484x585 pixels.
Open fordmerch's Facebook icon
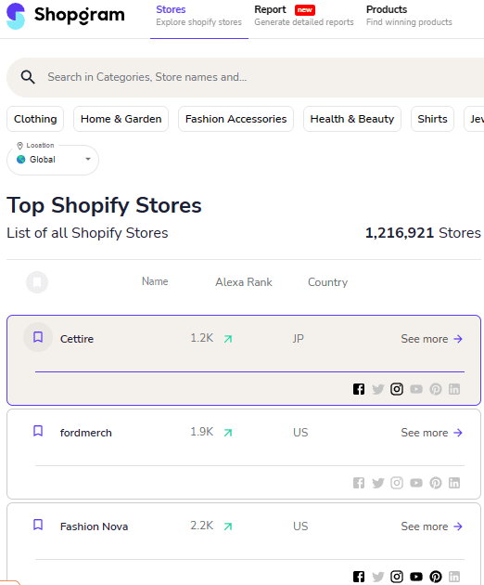359,483
